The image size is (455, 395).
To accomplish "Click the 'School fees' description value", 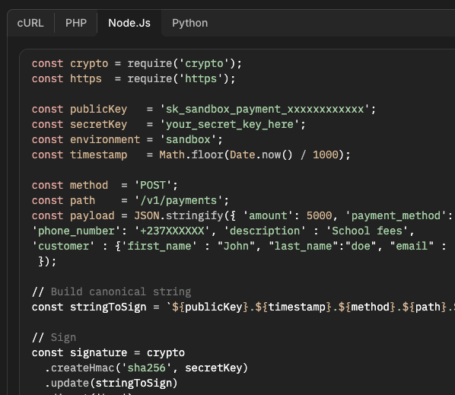I will 367,231.
